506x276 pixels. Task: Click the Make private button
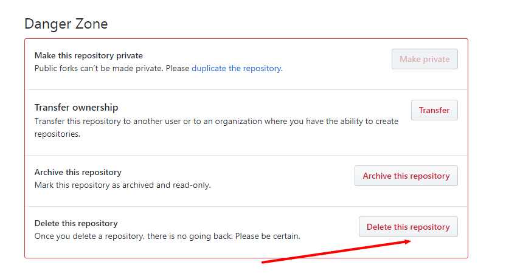point(425,59)
